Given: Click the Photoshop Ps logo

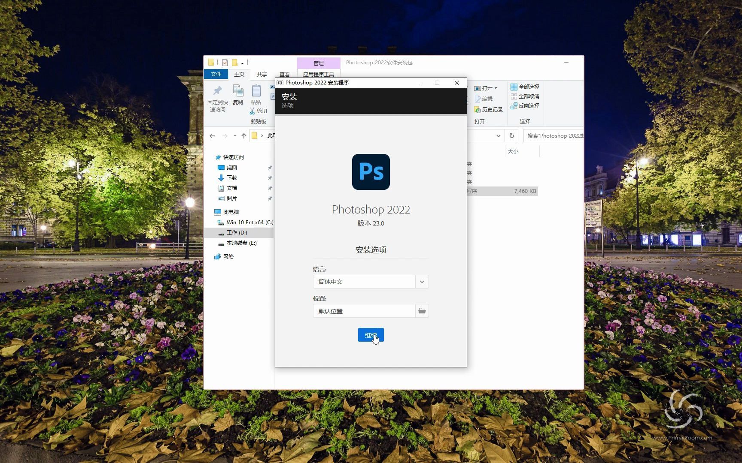Looking at the screenshot, I should [371, 171].
